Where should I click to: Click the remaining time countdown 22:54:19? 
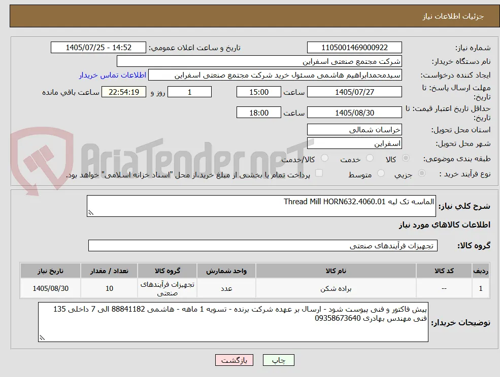[124, 92]
